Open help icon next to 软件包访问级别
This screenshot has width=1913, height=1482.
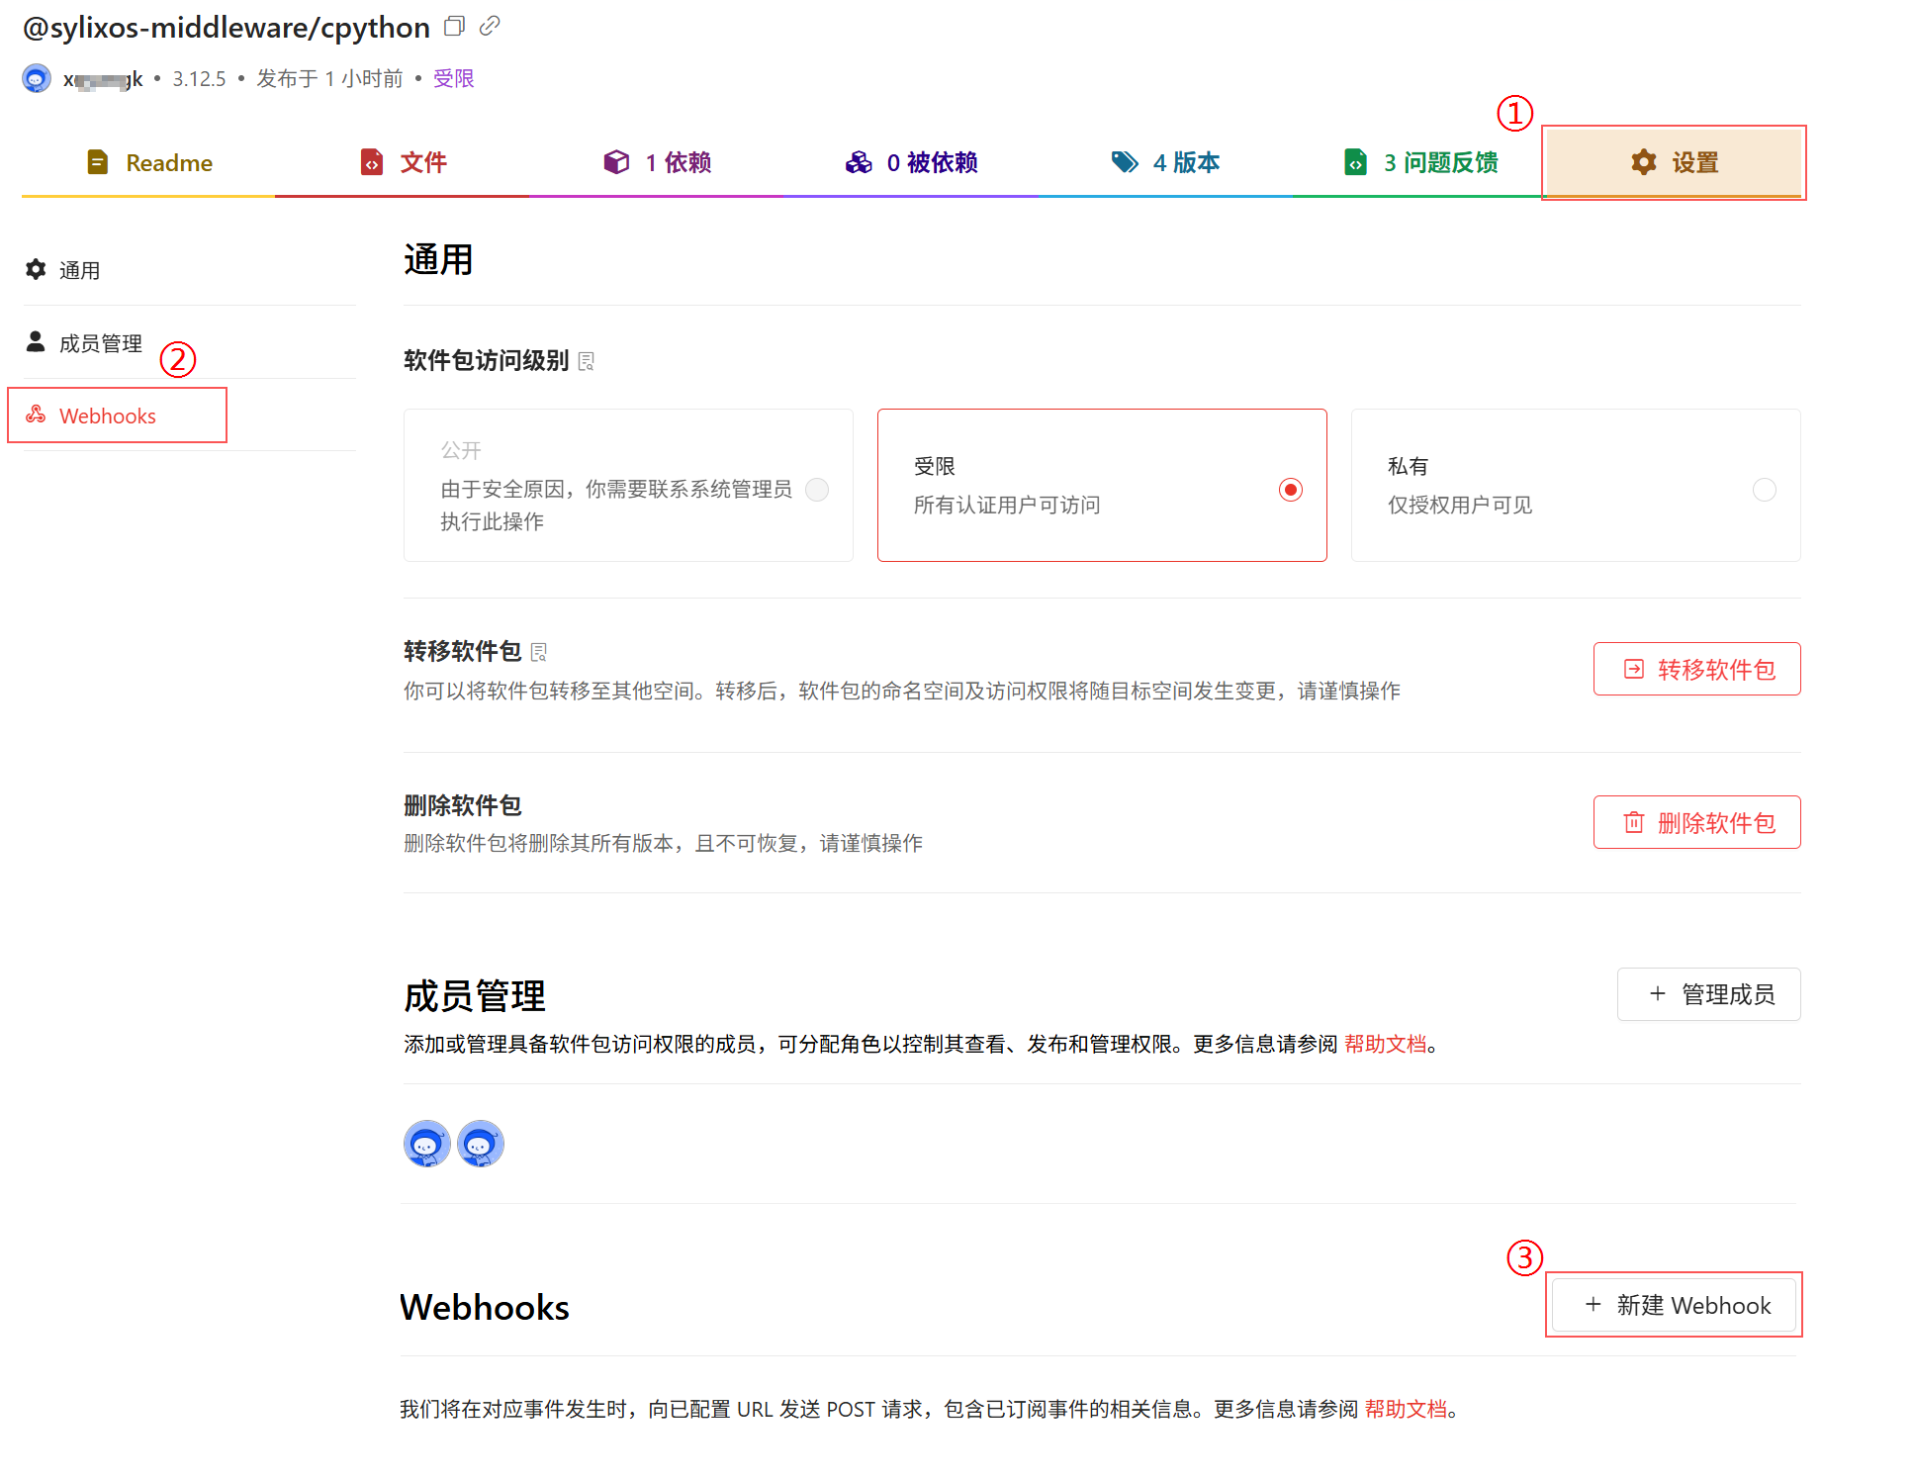pos(587,361)
